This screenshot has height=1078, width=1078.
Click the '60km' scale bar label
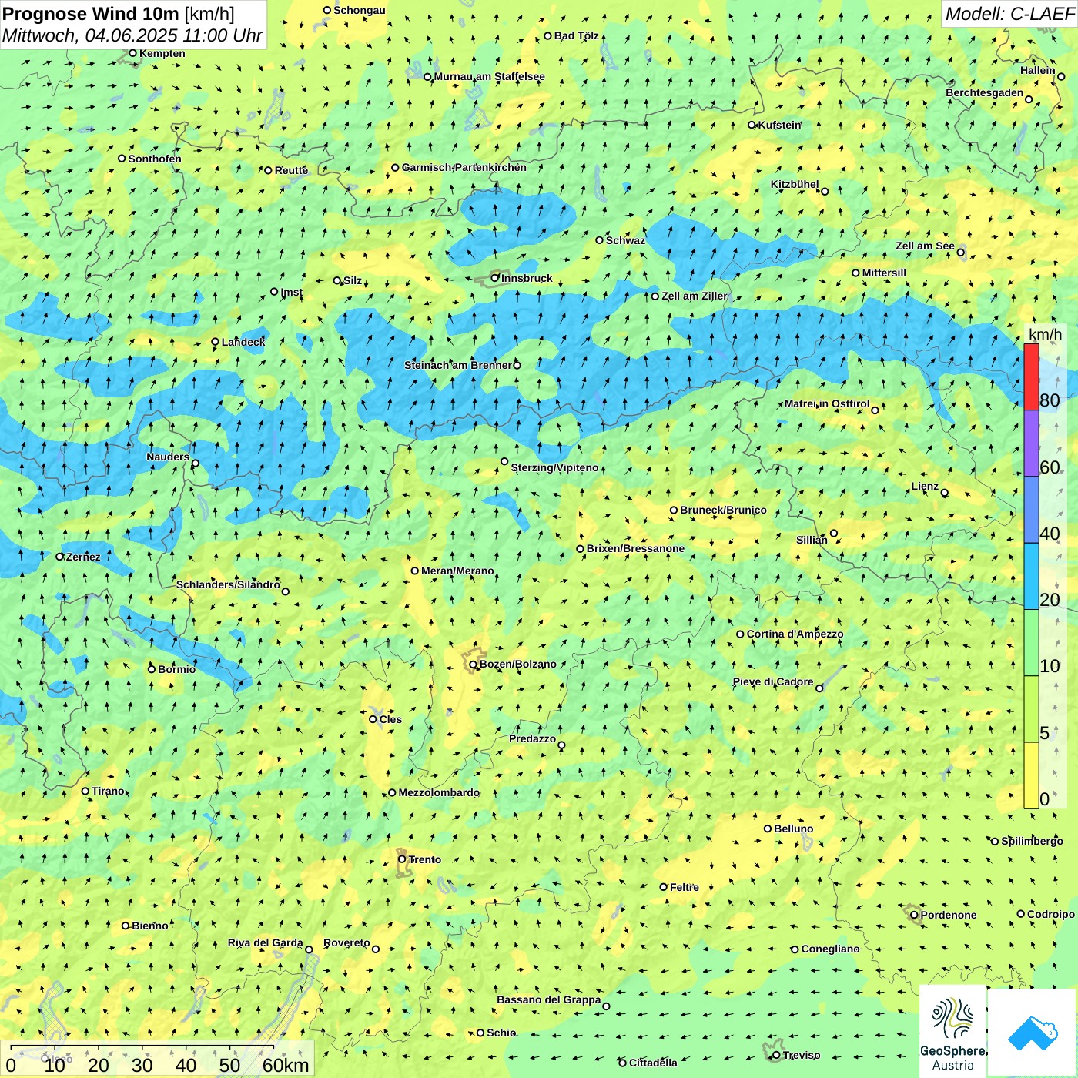click(x=286, y=1065)
